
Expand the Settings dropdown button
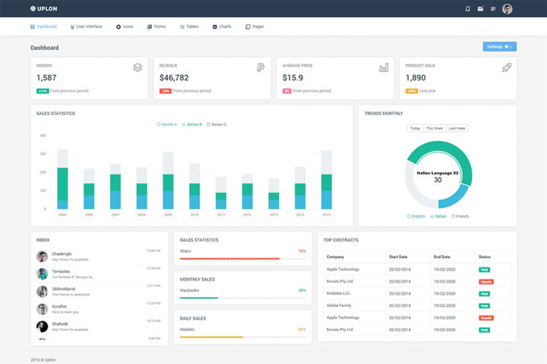coord(500,47)
